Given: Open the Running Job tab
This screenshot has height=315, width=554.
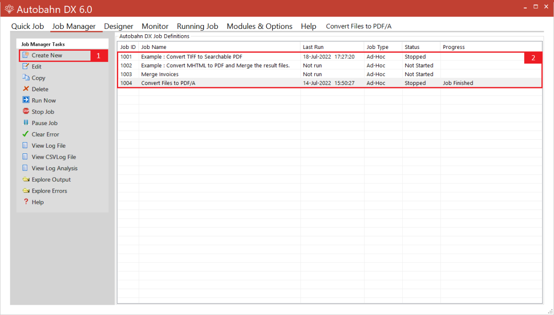Looking at the screenshot, I should (x=197, y=26).
